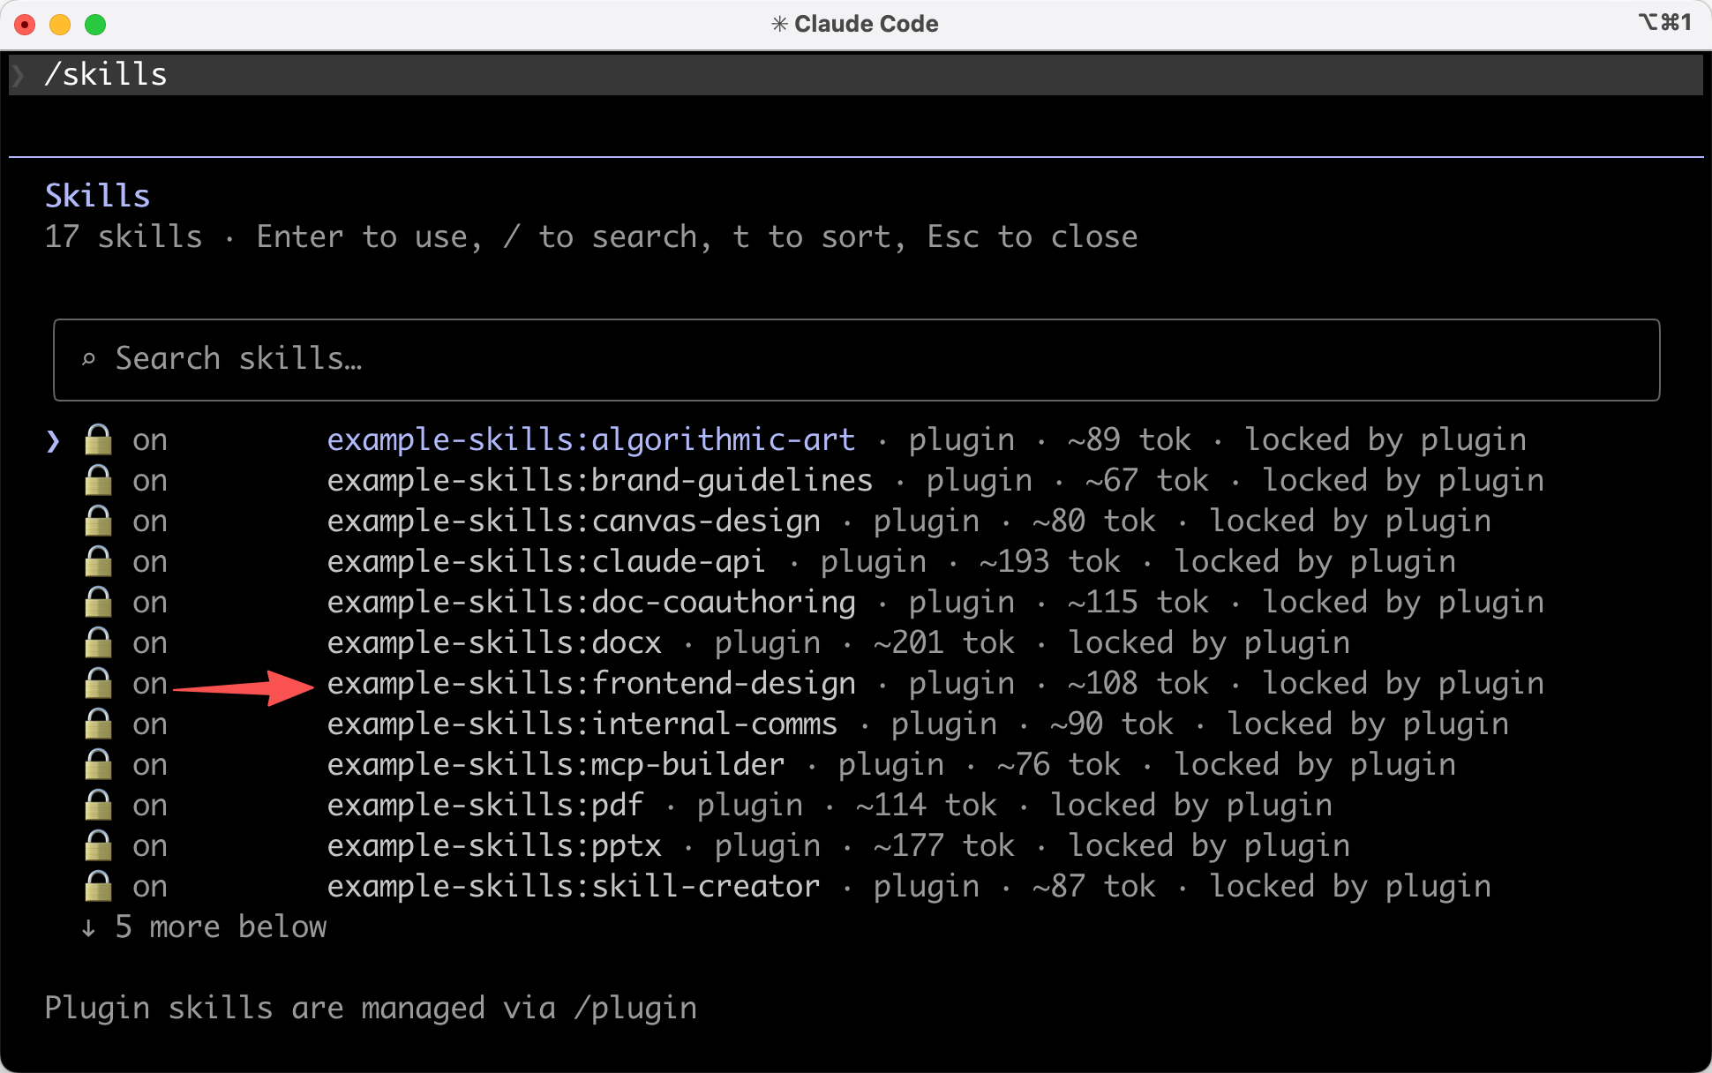Screen dimensions: 1712x1073
Task: Click the prompt chevron before /skills
Action: (19, 75)
